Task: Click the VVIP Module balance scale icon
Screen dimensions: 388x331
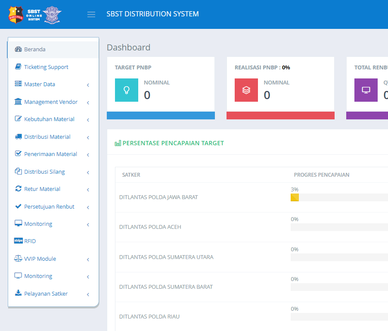Action: [18, 259]
